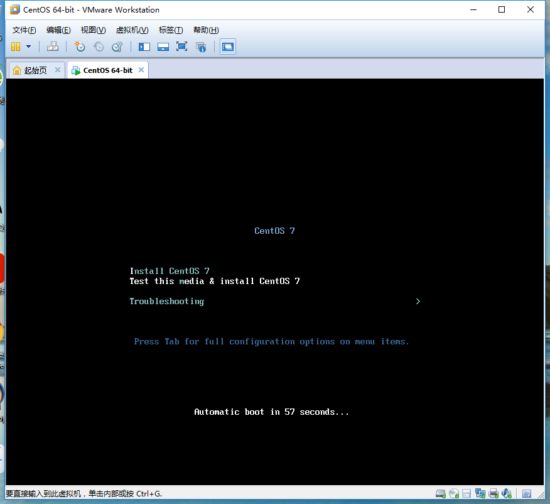Close the 起始页 tab
Viewport: 550px width, 504px height.
58,70
